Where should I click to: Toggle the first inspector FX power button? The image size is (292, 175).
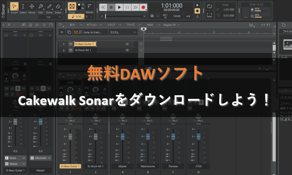click(x=6, y=35)
